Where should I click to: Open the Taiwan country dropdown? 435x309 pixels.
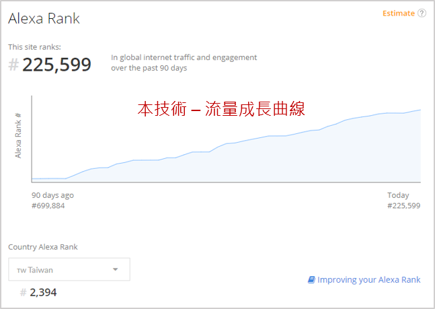[x=69, y=269]
